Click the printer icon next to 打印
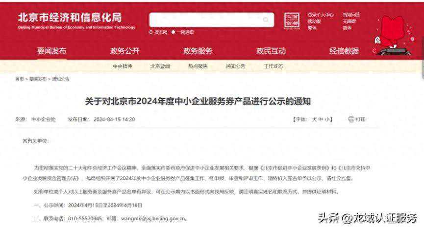This screenshot has width=424, height=230. point(351,119)
